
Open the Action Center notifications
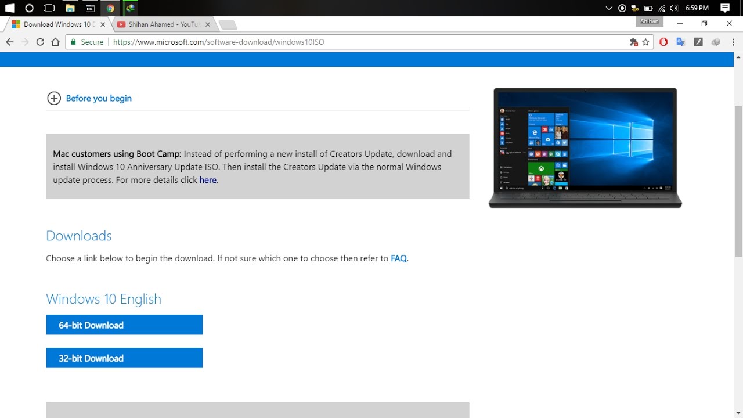tap(725, 8)
